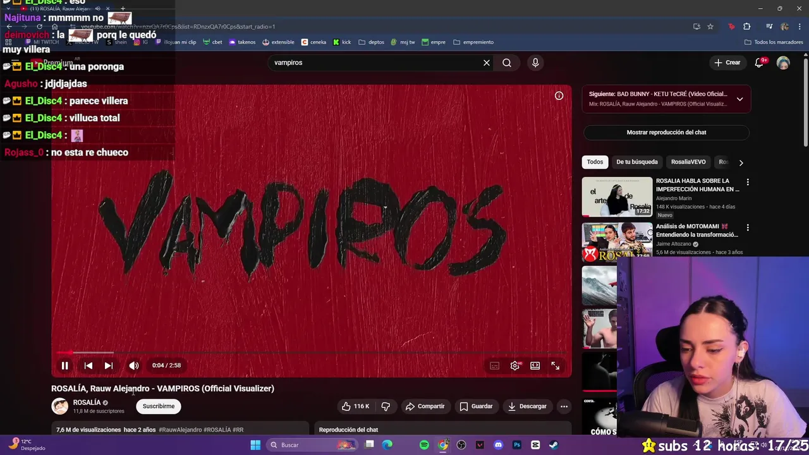The width and height of the screenshot is (809, 455).
Task: Open the Windows Start menu
Action: (255, 445)
